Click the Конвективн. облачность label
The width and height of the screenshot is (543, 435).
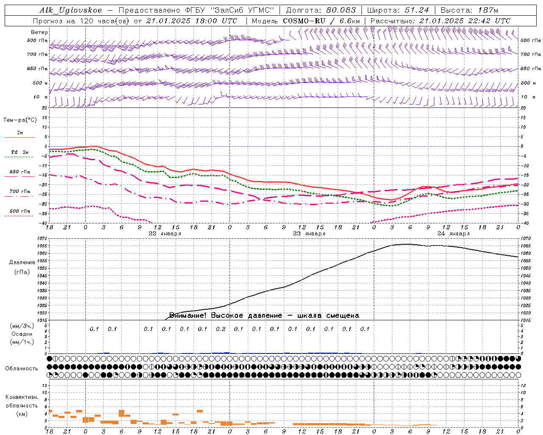click(22, 401)
